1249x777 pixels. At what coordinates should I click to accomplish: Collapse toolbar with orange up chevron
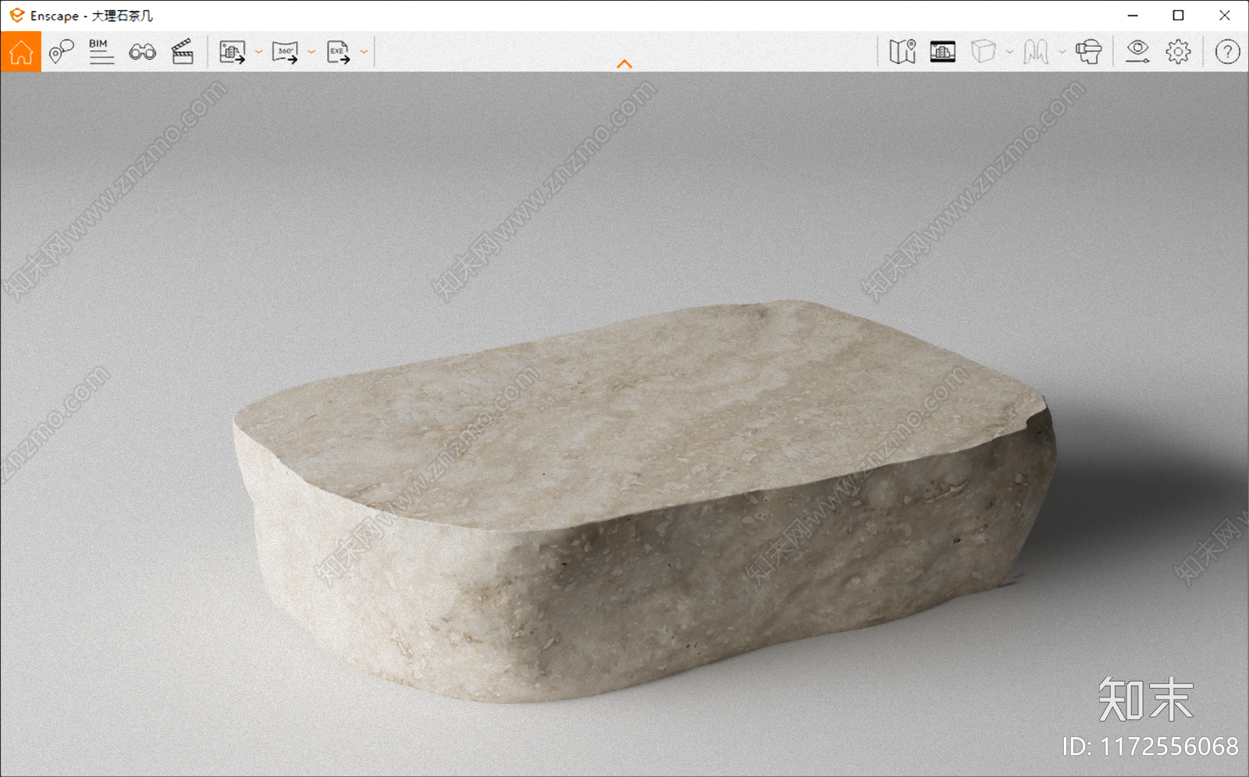624,64
